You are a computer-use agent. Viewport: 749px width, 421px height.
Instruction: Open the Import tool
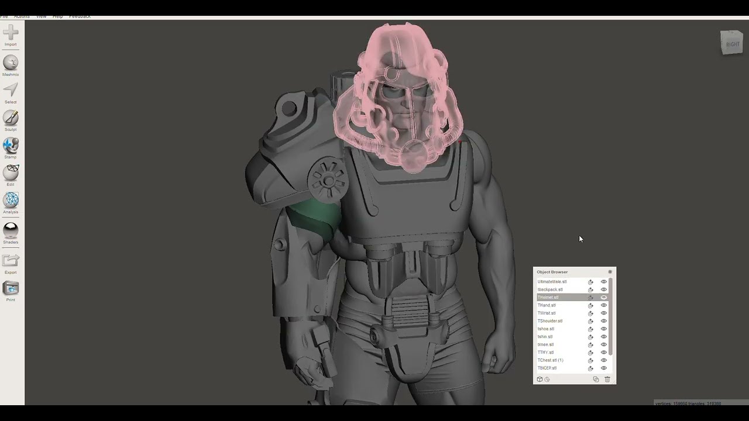[11, 35]
